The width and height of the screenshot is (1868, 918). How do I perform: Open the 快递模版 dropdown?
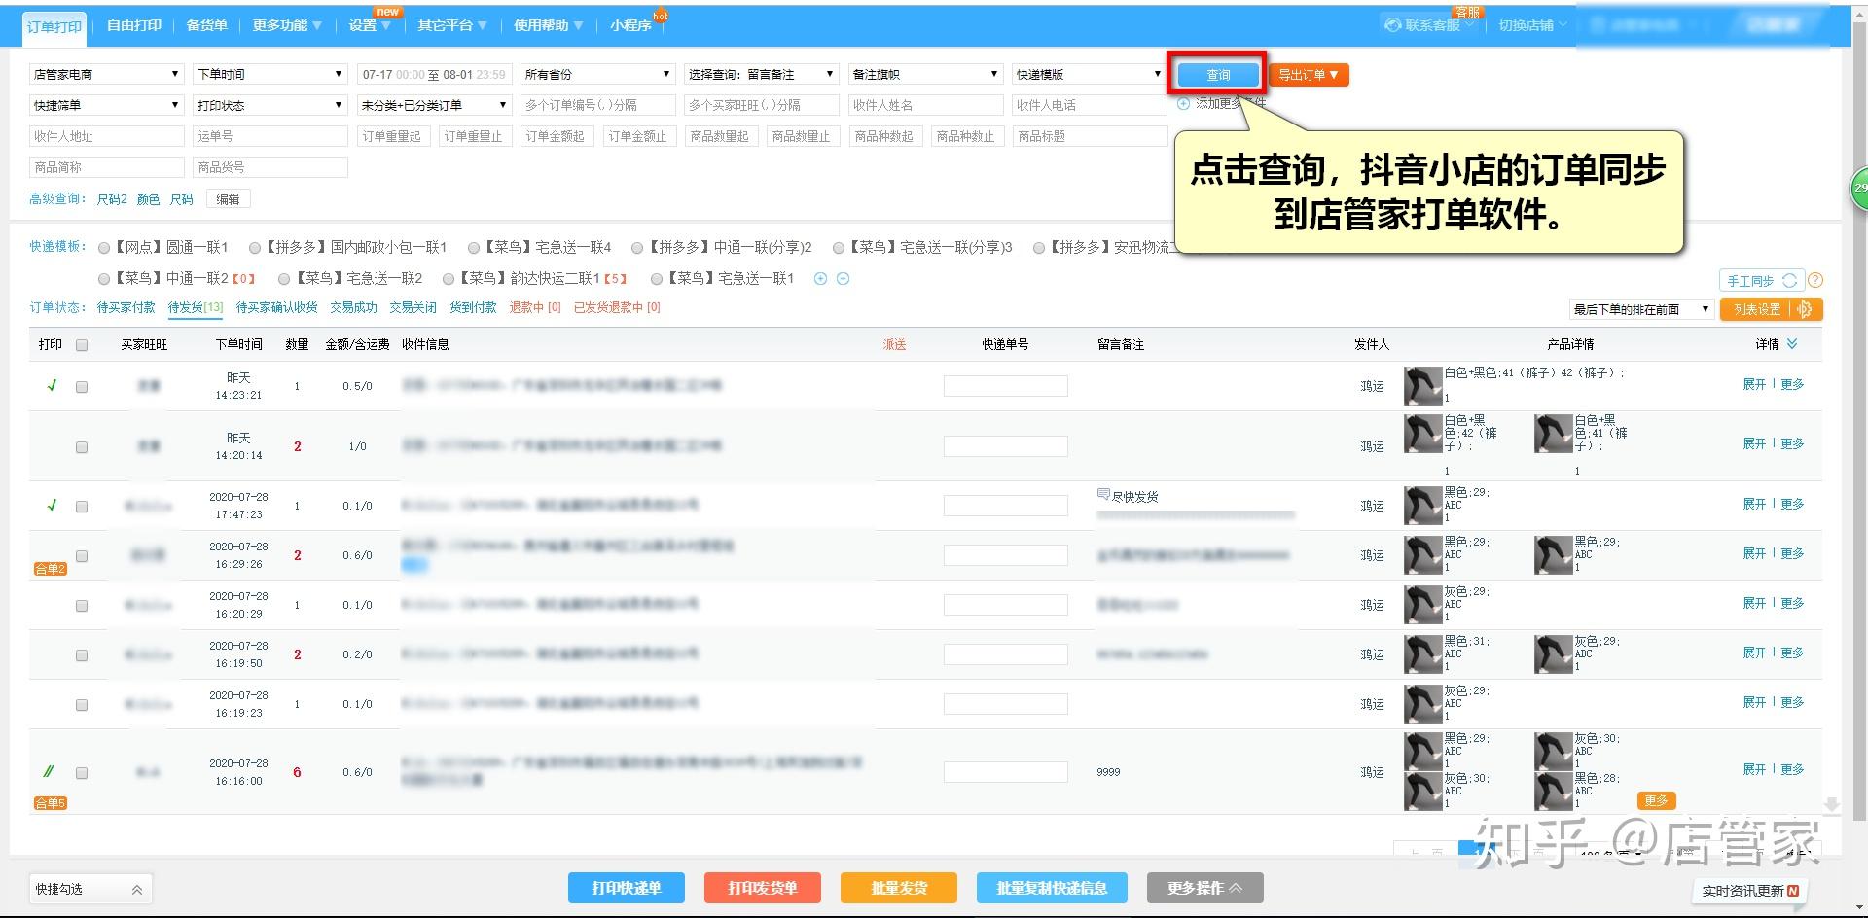click(x=1090, y=74)
